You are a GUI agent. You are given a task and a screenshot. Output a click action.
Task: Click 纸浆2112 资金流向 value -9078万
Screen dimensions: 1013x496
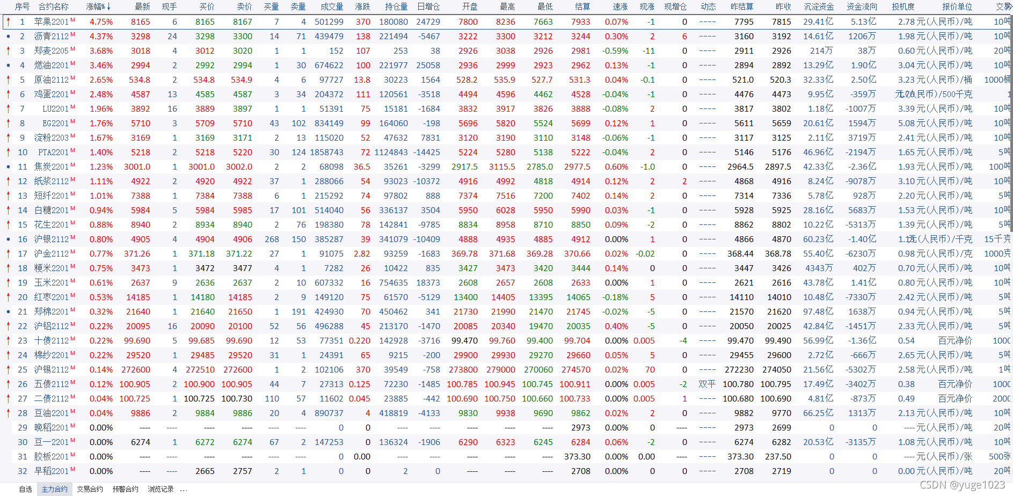[x=861, y=181]
